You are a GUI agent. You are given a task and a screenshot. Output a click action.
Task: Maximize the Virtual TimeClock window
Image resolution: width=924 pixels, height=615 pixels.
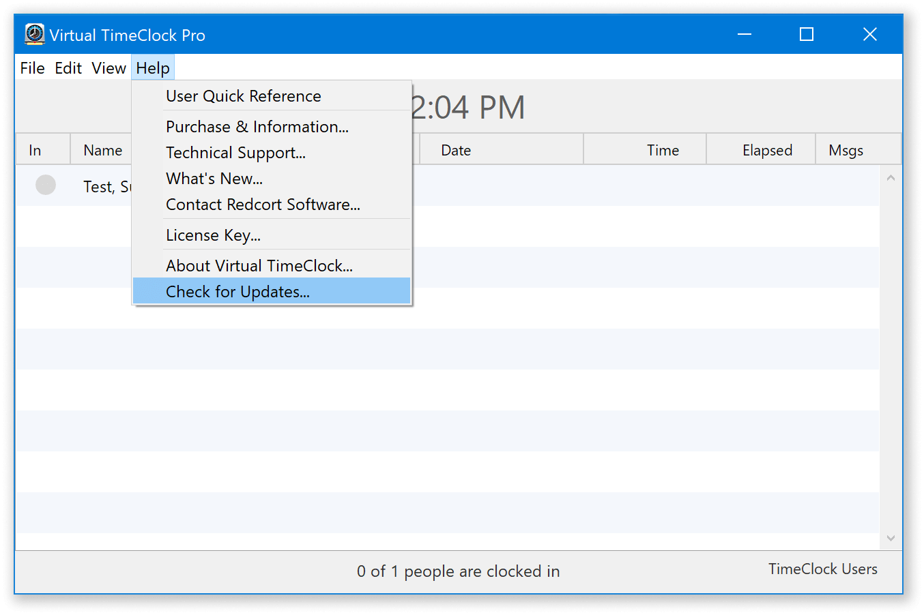click(x=807, y=34)
